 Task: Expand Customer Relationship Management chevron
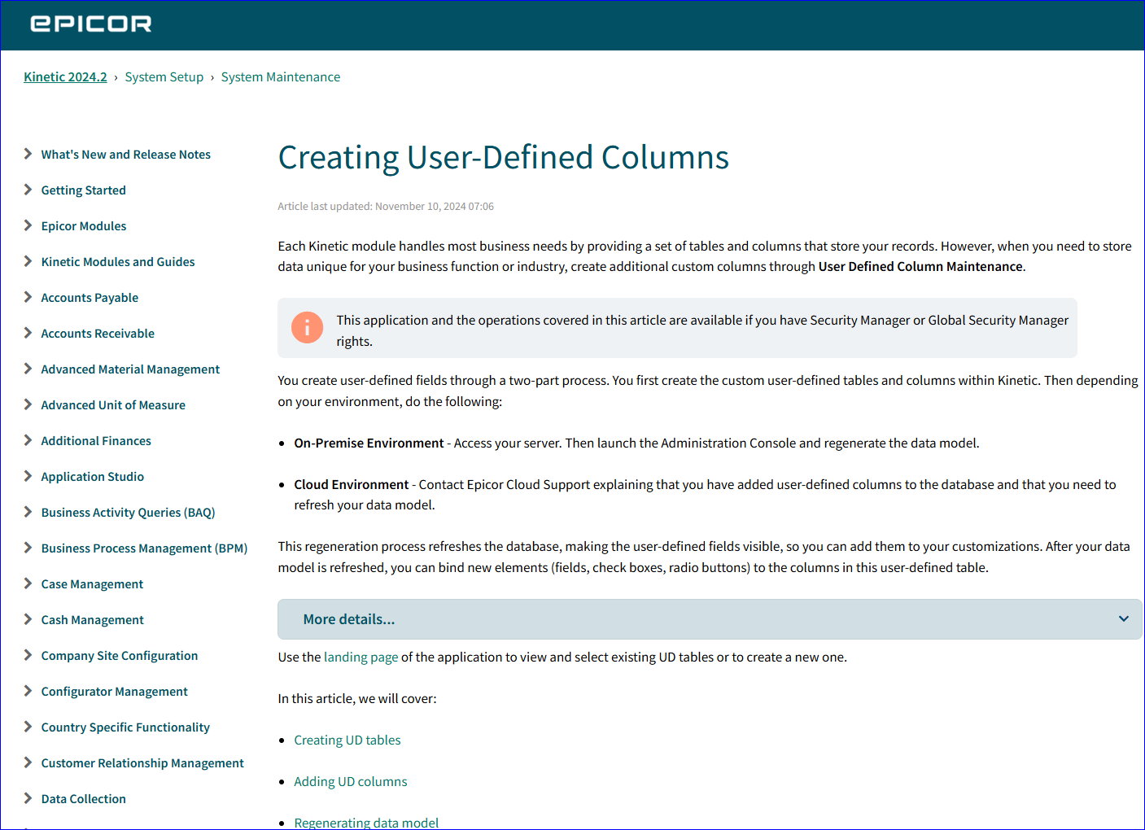point(28,762)
